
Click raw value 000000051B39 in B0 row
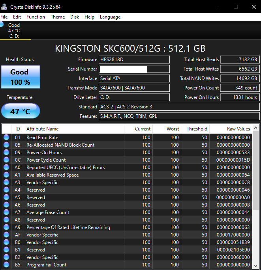(233, 242)
